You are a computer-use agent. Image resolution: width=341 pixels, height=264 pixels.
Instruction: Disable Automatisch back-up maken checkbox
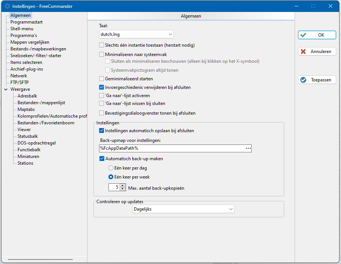click(102, 159)
